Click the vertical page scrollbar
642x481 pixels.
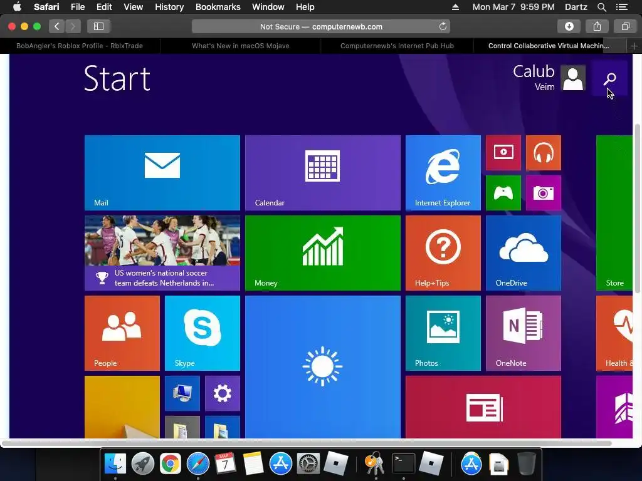[637, 208]
